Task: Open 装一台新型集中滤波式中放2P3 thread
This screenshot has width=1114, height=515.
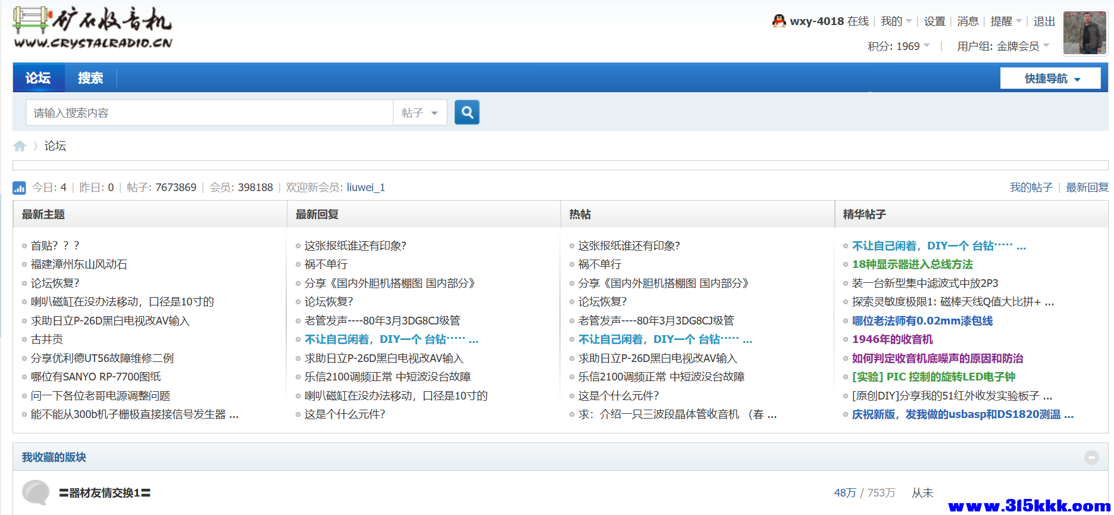Action: 925,283
